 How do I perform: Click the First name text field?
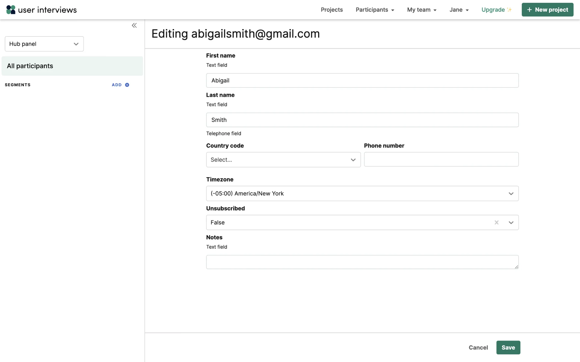click(362, 81)
